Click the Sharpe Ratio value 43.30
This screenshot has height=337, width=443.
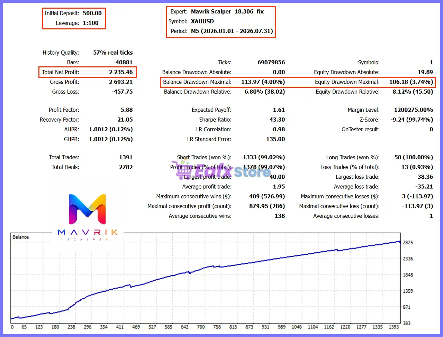(277, 119)
